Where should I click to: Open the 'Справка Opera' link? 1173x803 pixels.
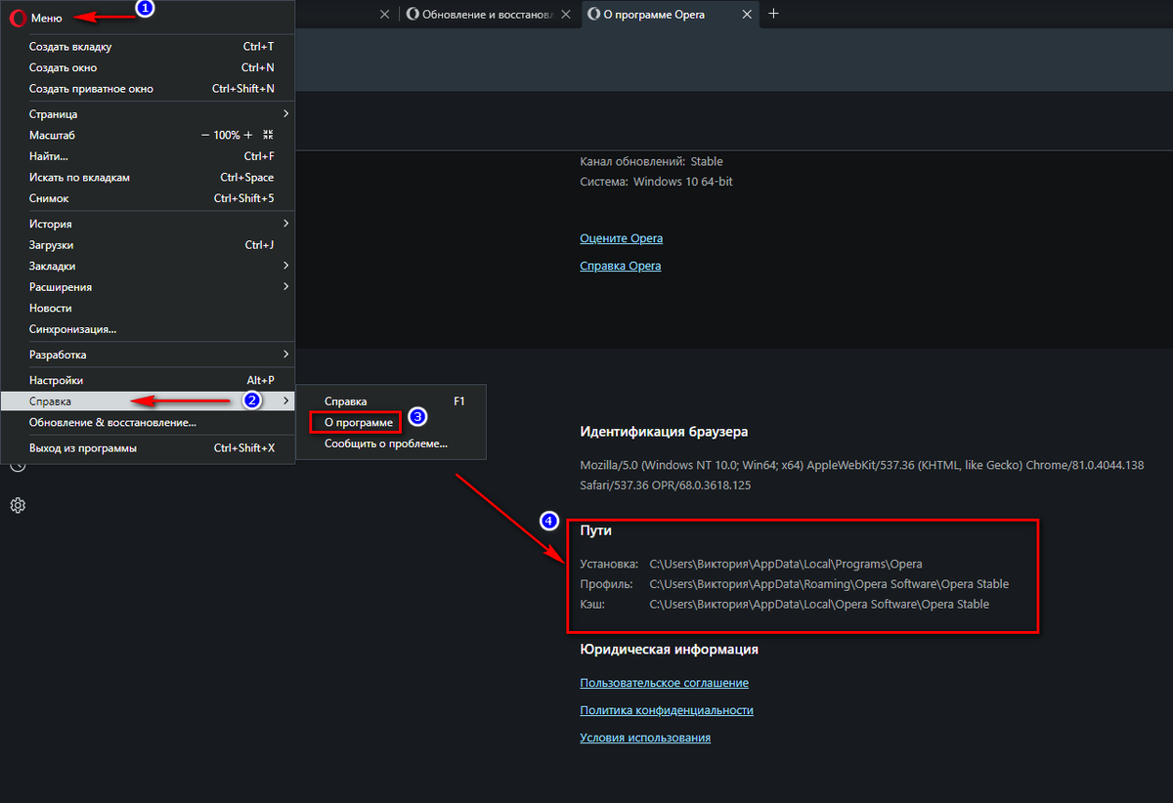(620, 266)
